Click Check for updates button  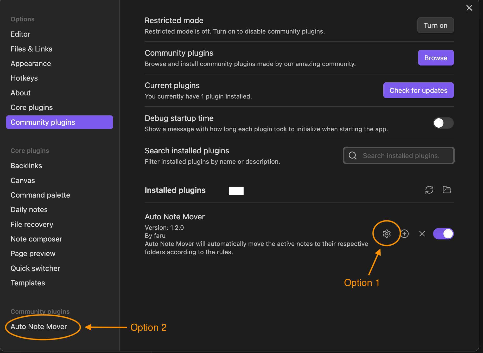pyautogui.click(x=418, y=90)
